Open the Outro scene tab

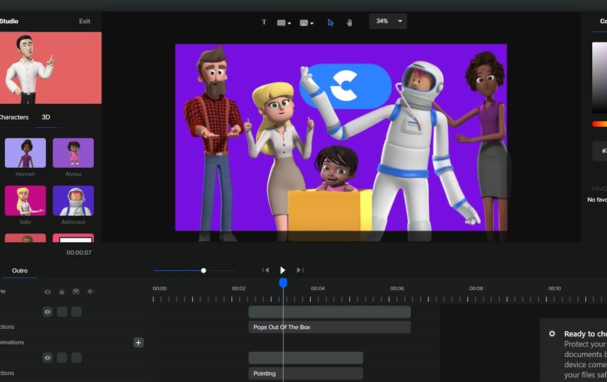pyautogui.click(x=20, y=271)
